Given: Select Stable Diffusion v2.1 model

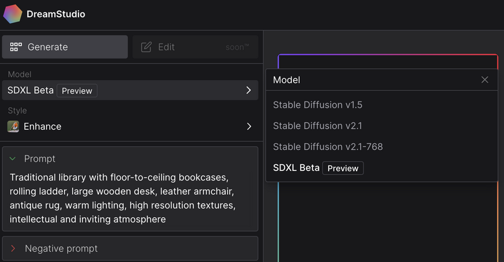Looking at the screenshot, I should pyautogui.click(x=317, y=126).
